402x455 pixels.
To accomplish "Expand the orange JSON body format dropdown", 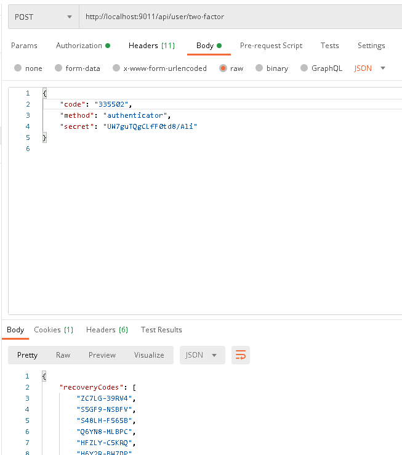I will (370, 68).
